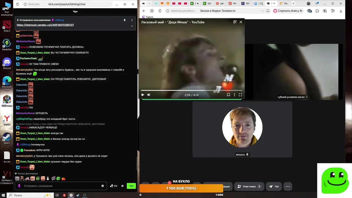
Task: Open a new browser tab
Action: (293, 4)
